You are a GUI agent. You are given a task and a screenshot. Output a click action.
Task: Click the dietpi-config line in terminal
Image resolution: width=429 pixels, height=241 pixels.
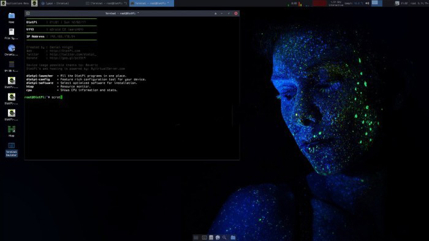pyautogui.click(x=86, y=80)
